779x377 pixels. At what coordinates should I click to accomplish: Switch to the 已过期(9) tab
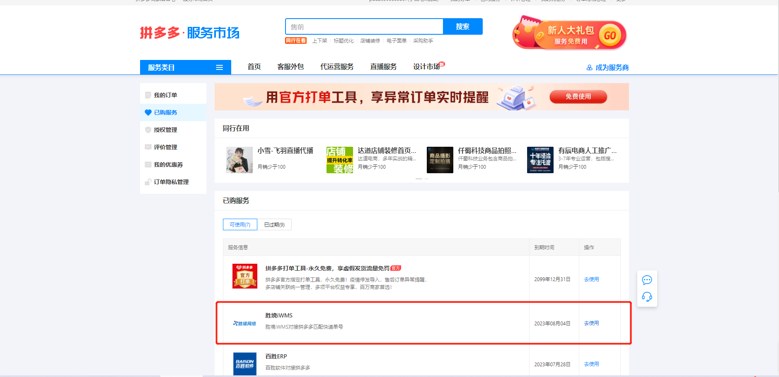[x=274, y=224]
